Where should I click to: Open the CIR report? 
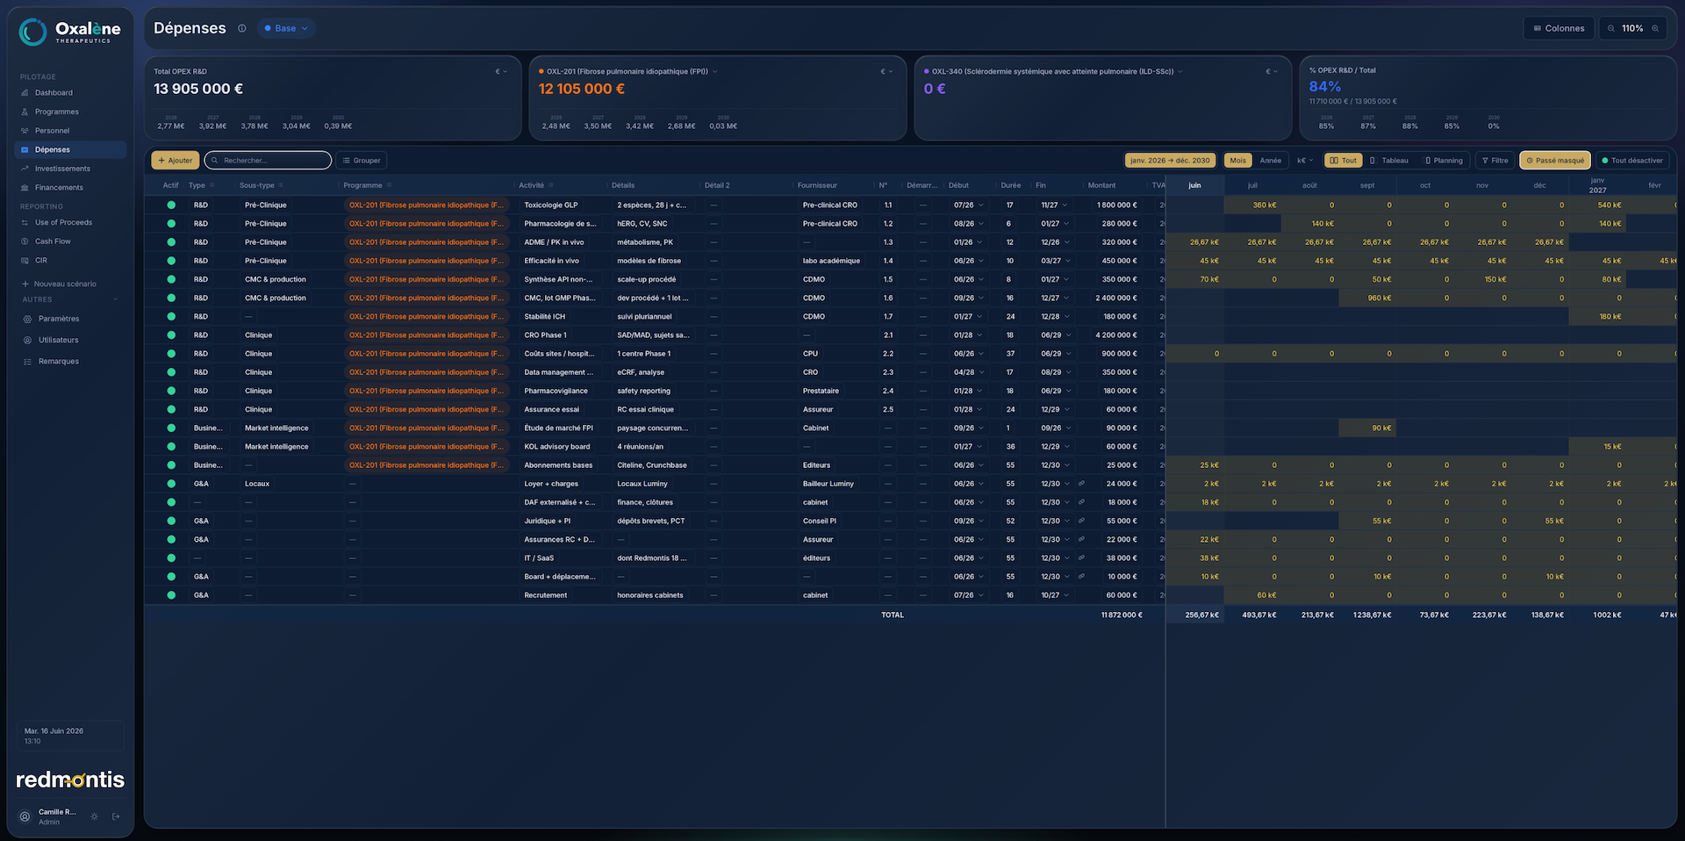click(x=41, y=261)
